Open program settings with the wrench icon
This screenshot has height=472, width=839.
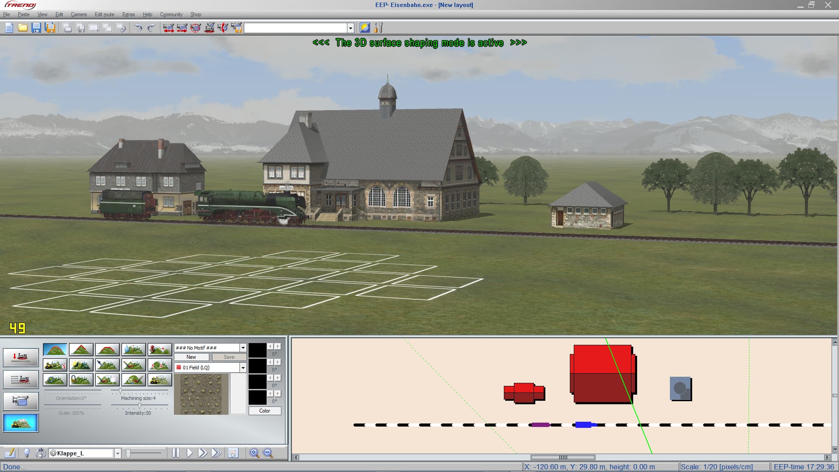(x=378, y=28)
